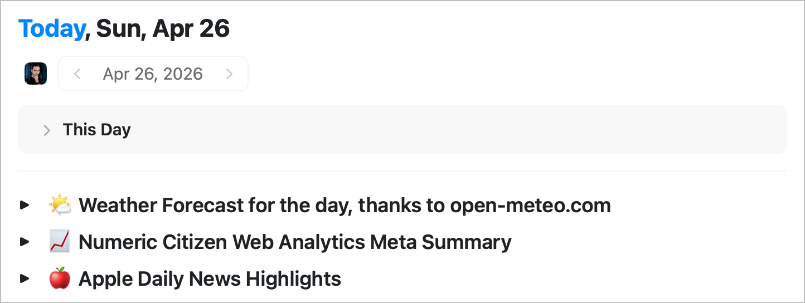Expand Numeric Citizen Web Analytics disclosure triangle

25,242
